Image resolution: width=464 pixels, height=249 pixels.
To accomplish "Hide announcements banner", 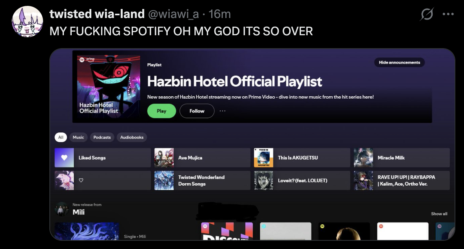I will pos(399,62).
